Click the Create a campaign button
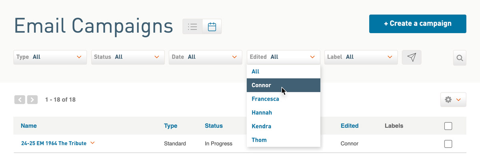This screenshot has width=480, height=156. pos(418,24)
